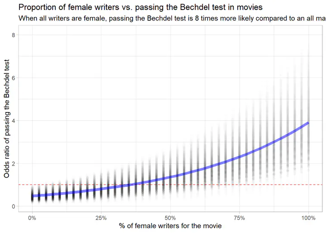Click the x-axis title "% of female writers for the movie"

(x=171, y=225)
